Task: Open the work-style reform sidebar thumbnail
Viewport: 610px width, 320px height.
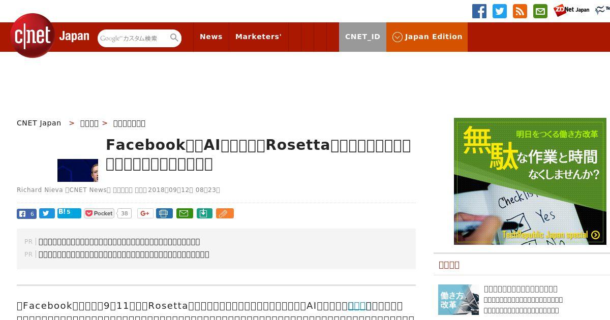Action: pos(459,300)
